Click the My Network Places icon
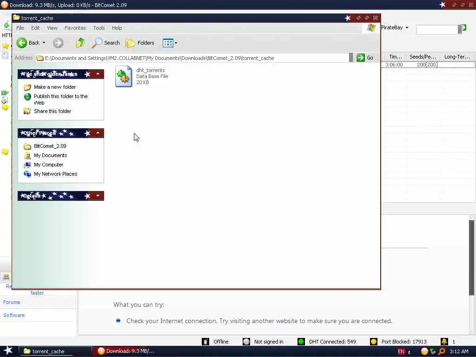 [x=27, y=174]
